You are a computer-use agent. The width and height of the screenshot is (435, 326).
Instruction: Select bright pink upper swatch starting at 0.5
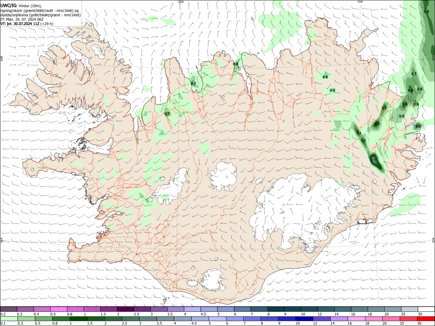coord(58,309)
